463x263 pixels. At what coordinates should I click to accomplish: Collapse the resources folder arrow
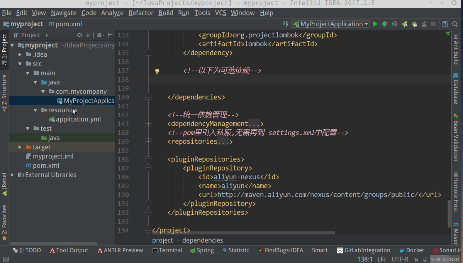(35, 110)
